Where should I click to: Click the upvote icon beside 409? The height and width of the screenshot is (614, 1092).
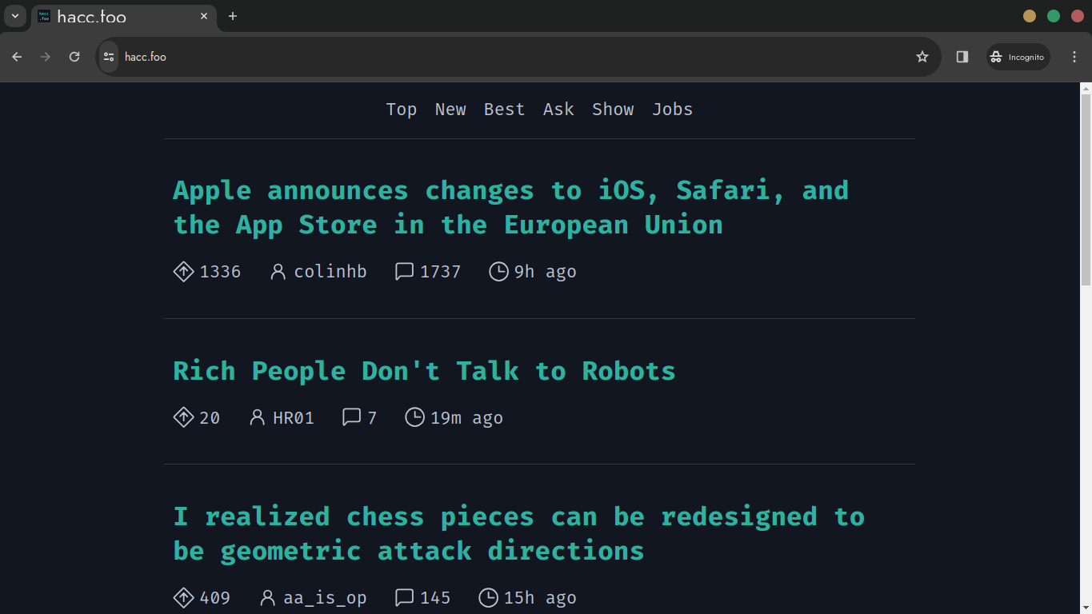pyautogui.click(x=183, y=597)
